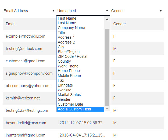Click the dropdown list scroll up arrow
The height and width of the screenshot is (140, 168).
click(107, 19)
